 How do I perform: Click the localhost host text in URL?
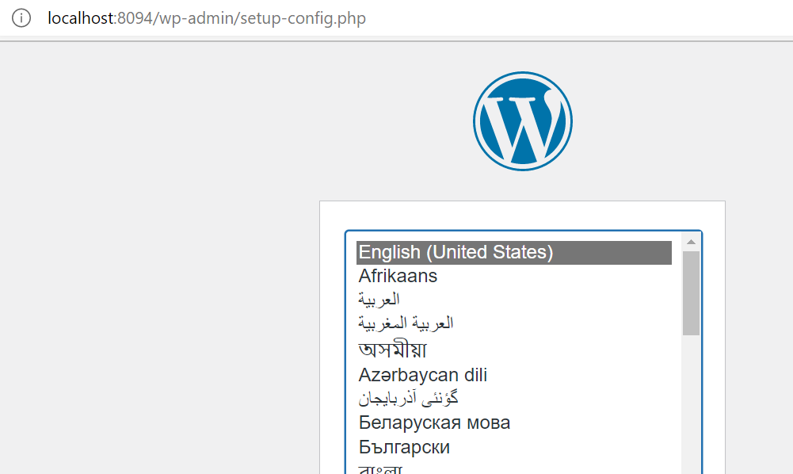click(81, 18)
